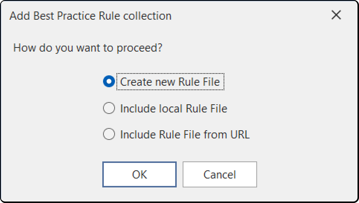Viewport: 359px width, 203px height.
Task: Click the X icon in the title bar
Action: (x=336, y=15)
